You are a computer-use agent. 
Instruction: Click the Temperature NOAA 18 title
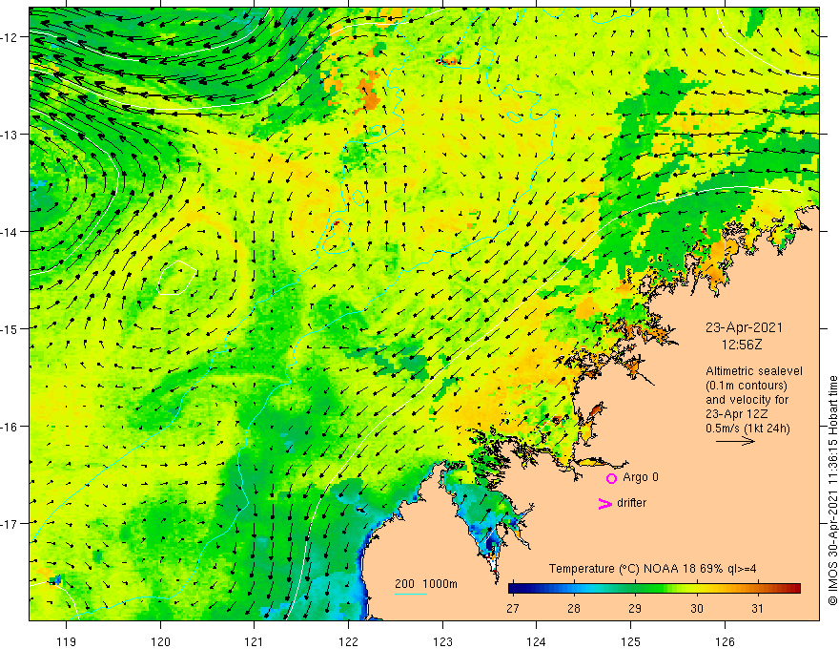[652, 569]
